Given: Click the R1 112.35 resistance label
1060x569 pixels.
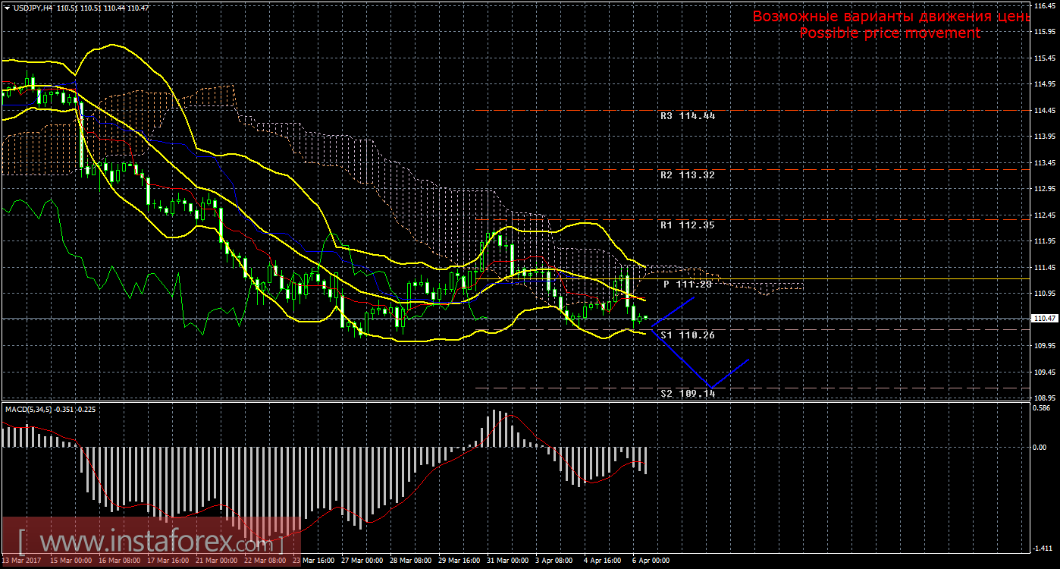Looking at the screenshot, I should pos(687,225).
